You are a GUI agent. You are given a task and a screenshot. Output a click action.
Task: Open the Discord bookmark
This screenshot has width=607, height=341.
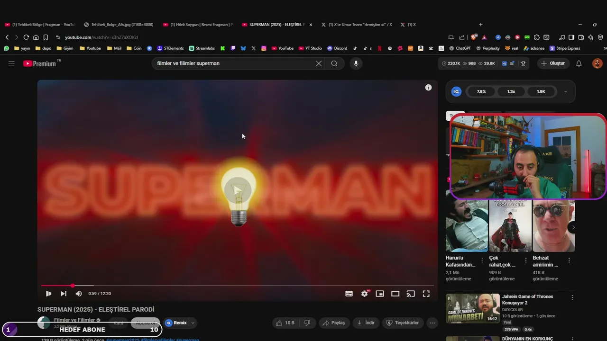click(337, 48)
